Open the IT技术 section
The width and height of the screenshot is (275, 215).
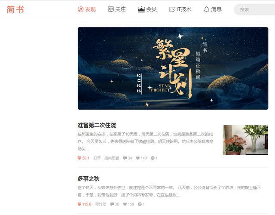180,9
